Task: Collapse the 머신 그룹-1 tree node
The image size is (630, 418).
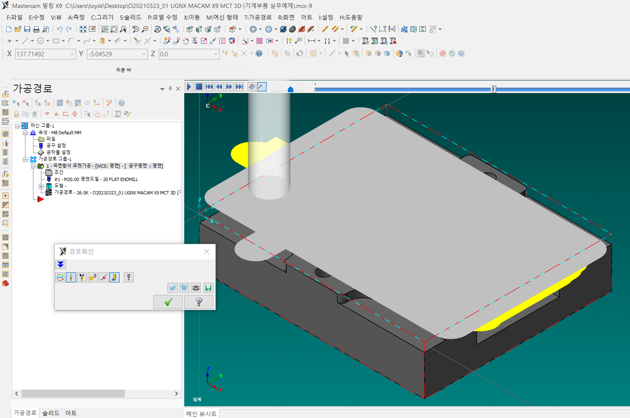Action: [x=18, y=126]
